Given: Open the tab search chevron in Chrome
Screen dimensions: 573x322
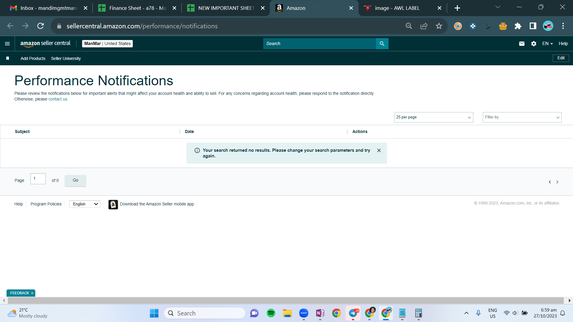Looking at the screenshot, I should click(498, 7).
